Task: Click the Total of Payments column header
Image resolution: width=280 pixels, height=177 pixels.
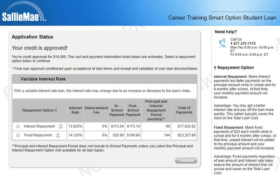Action: coord(184,110)
